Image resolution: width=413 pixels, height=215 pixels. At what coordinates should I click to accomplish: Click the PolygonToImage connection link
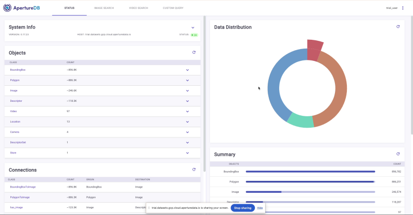pyautogui.click(x=20, y=197)
